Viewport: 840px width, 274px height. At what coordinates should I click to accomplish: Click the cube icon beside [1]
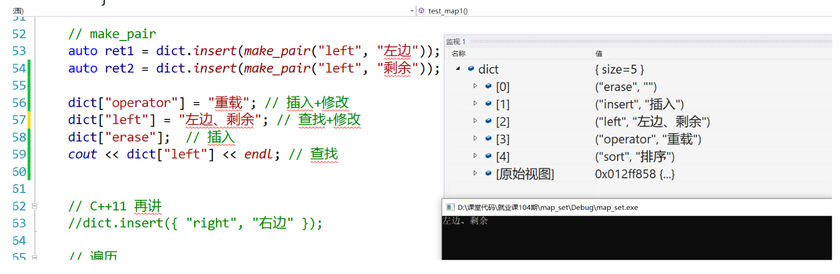coord(488,104)
